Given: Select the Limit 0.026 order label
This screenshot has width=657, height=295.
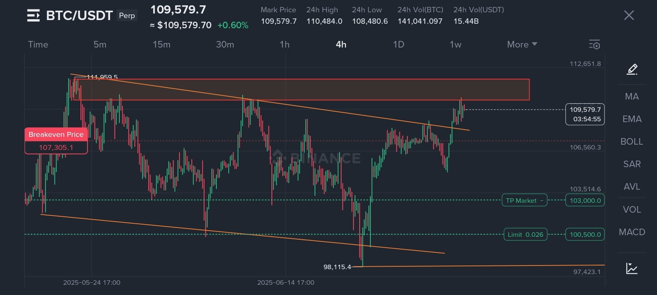Looking at the screenshot, I should click(525, 234).
